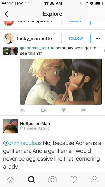Tap the @ohmiraculous mention link

(22, 143)
